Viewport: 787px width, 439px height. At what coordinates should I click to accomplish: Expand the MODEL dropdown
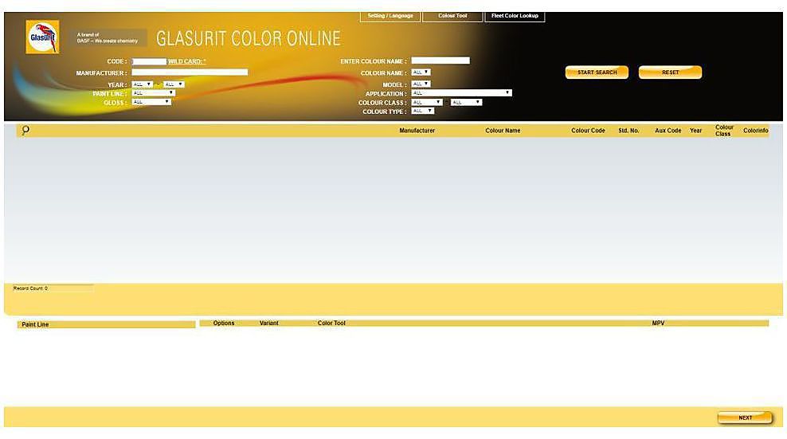coord(421,84)
